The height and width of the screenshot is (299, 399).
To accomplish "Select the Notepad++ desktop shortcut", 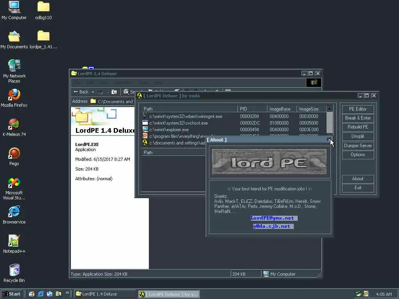I will [x=14, y=244].
